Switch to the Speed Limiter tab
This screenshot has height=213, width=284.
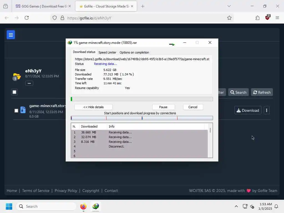107,52
